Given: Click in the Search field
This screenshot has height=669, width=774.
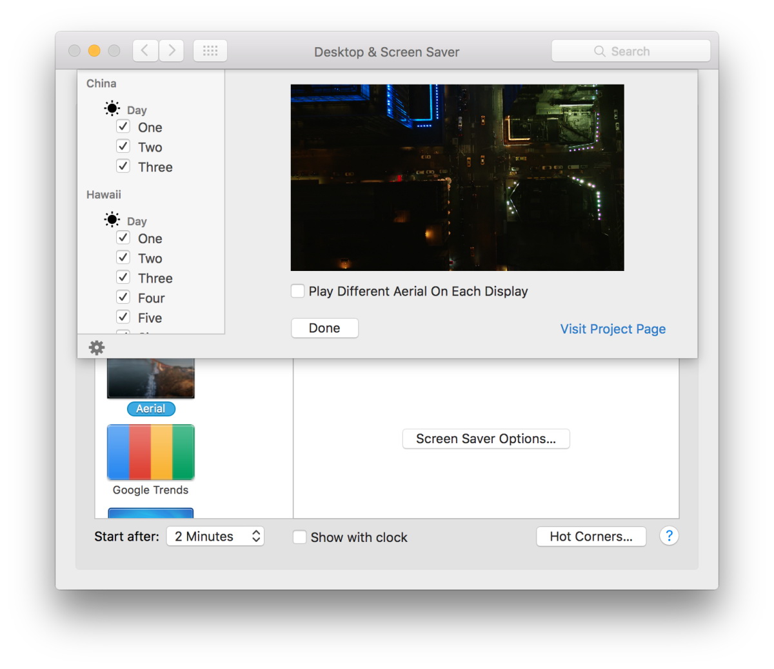Looking at the screenshot, I should click(631, 51).
